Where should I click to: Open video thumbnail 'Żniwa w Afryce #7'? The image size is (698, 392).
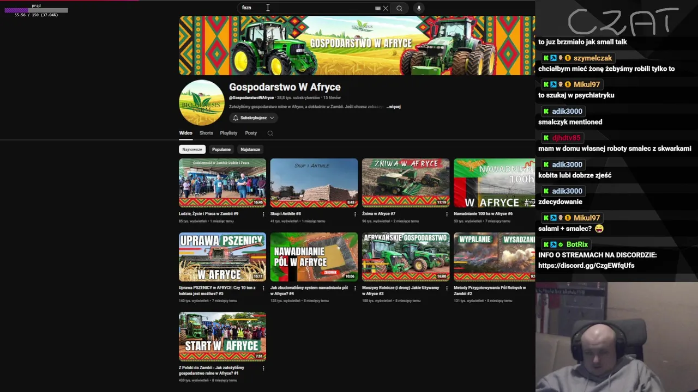(406, 183)
